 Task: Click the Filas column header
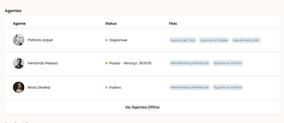point(173,24)
